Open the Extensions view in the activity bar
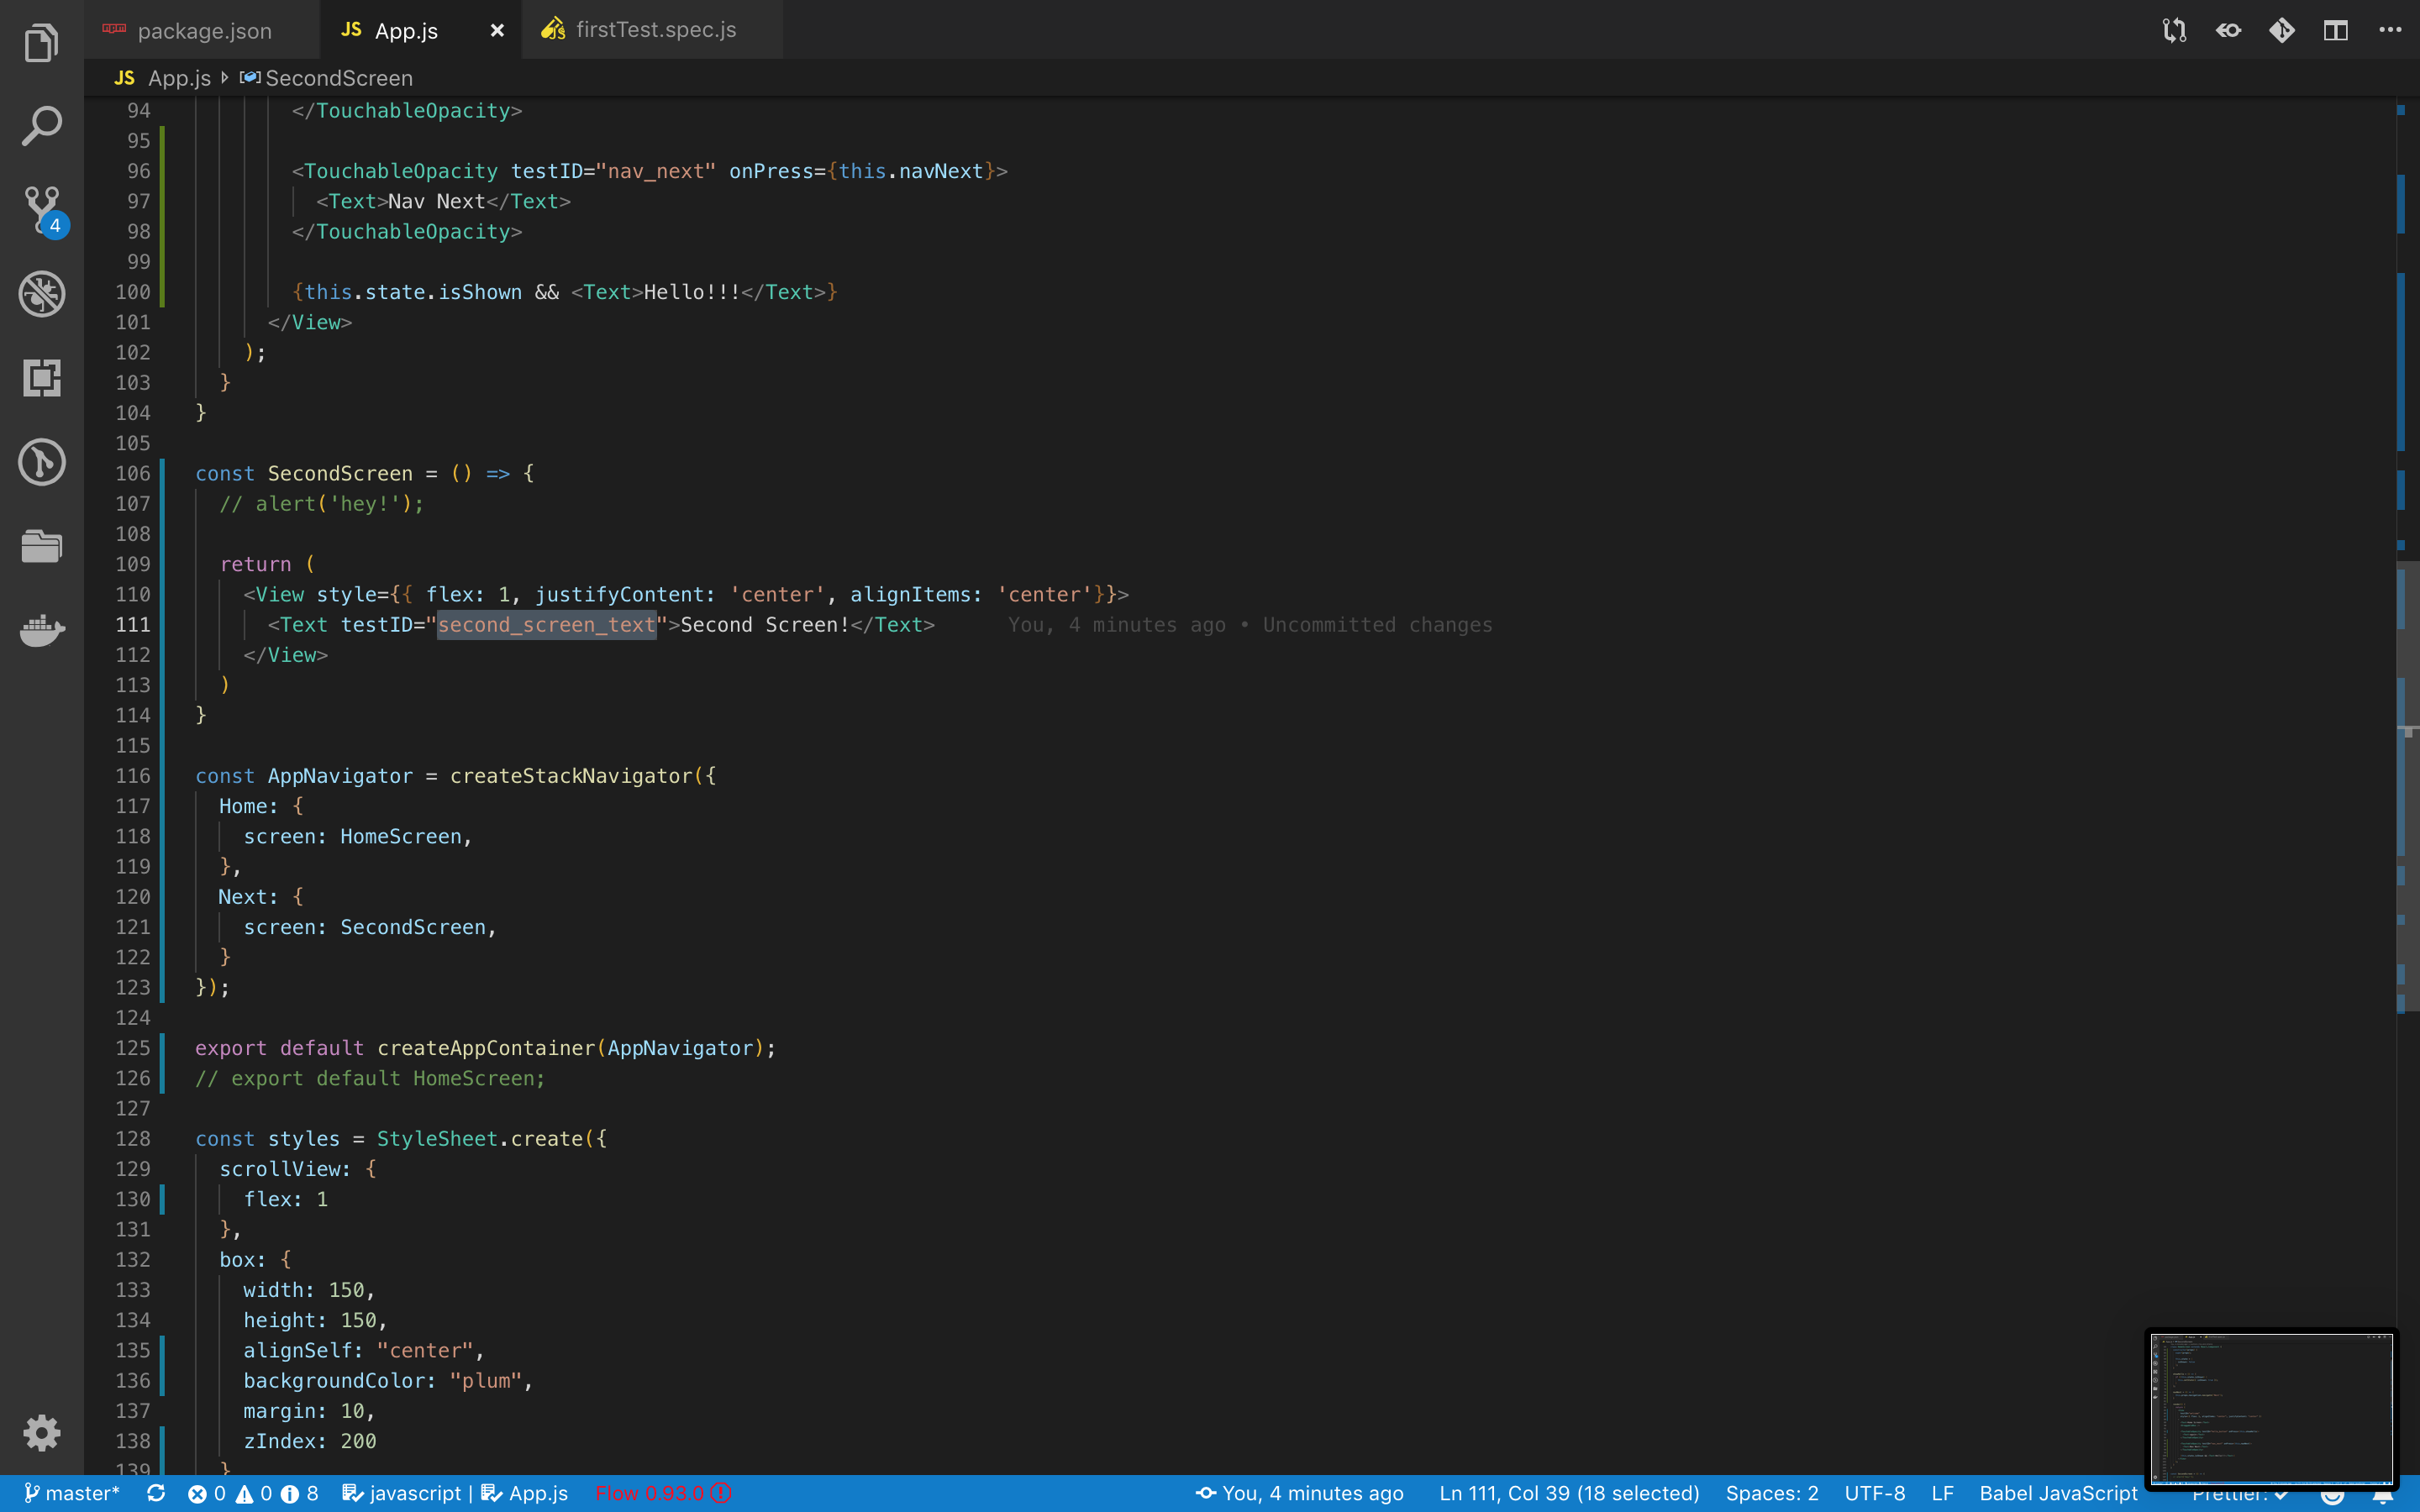The height and width of the screenshot is (1512, 2420). click(x=41, y=378)
